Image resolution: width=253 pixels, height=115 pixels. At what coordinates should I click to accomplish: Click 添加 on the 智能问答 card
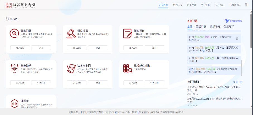tap(41, 48)
